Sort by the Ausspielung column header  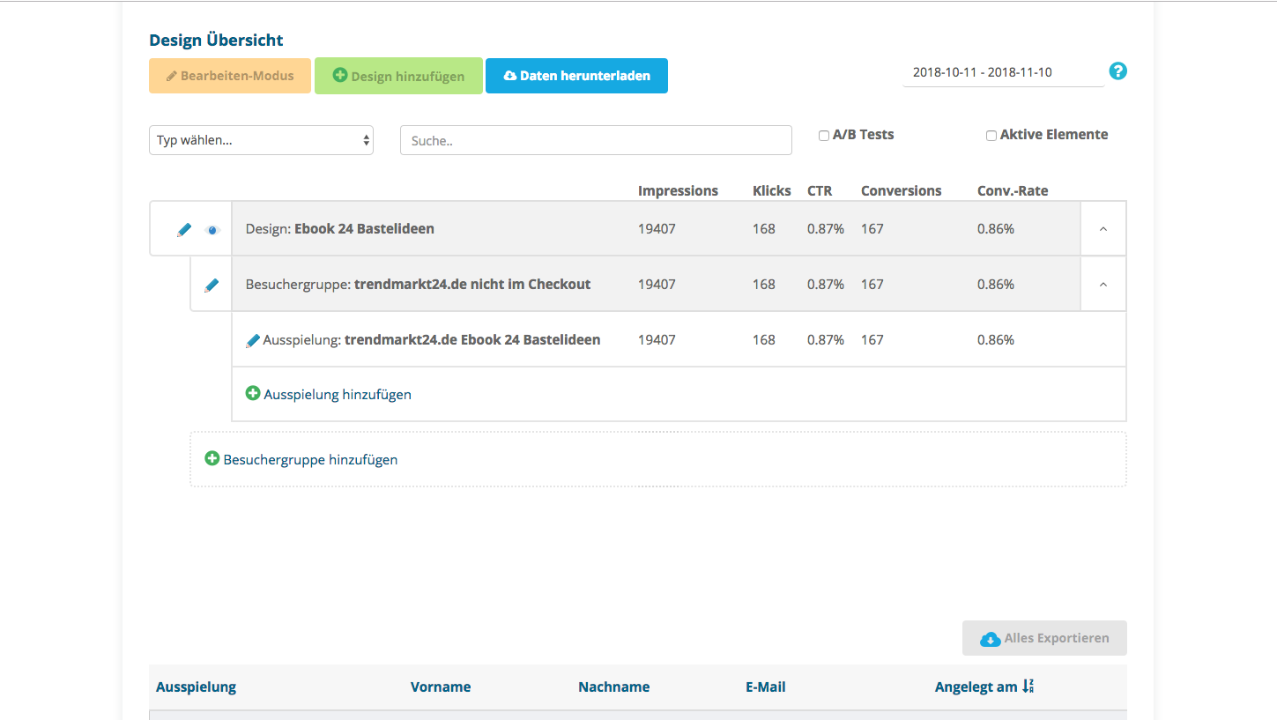point(196,687)
